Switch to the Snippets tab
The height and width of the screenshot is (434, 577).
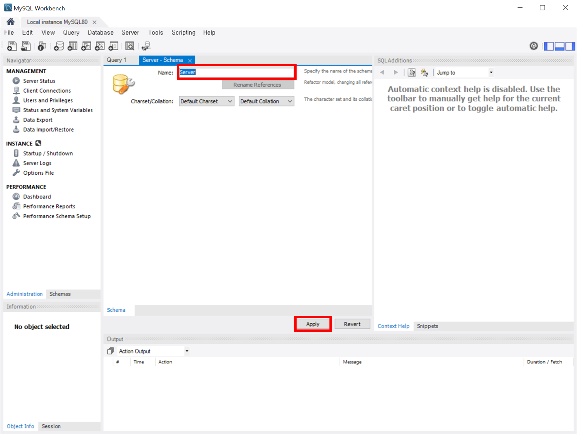427,326
